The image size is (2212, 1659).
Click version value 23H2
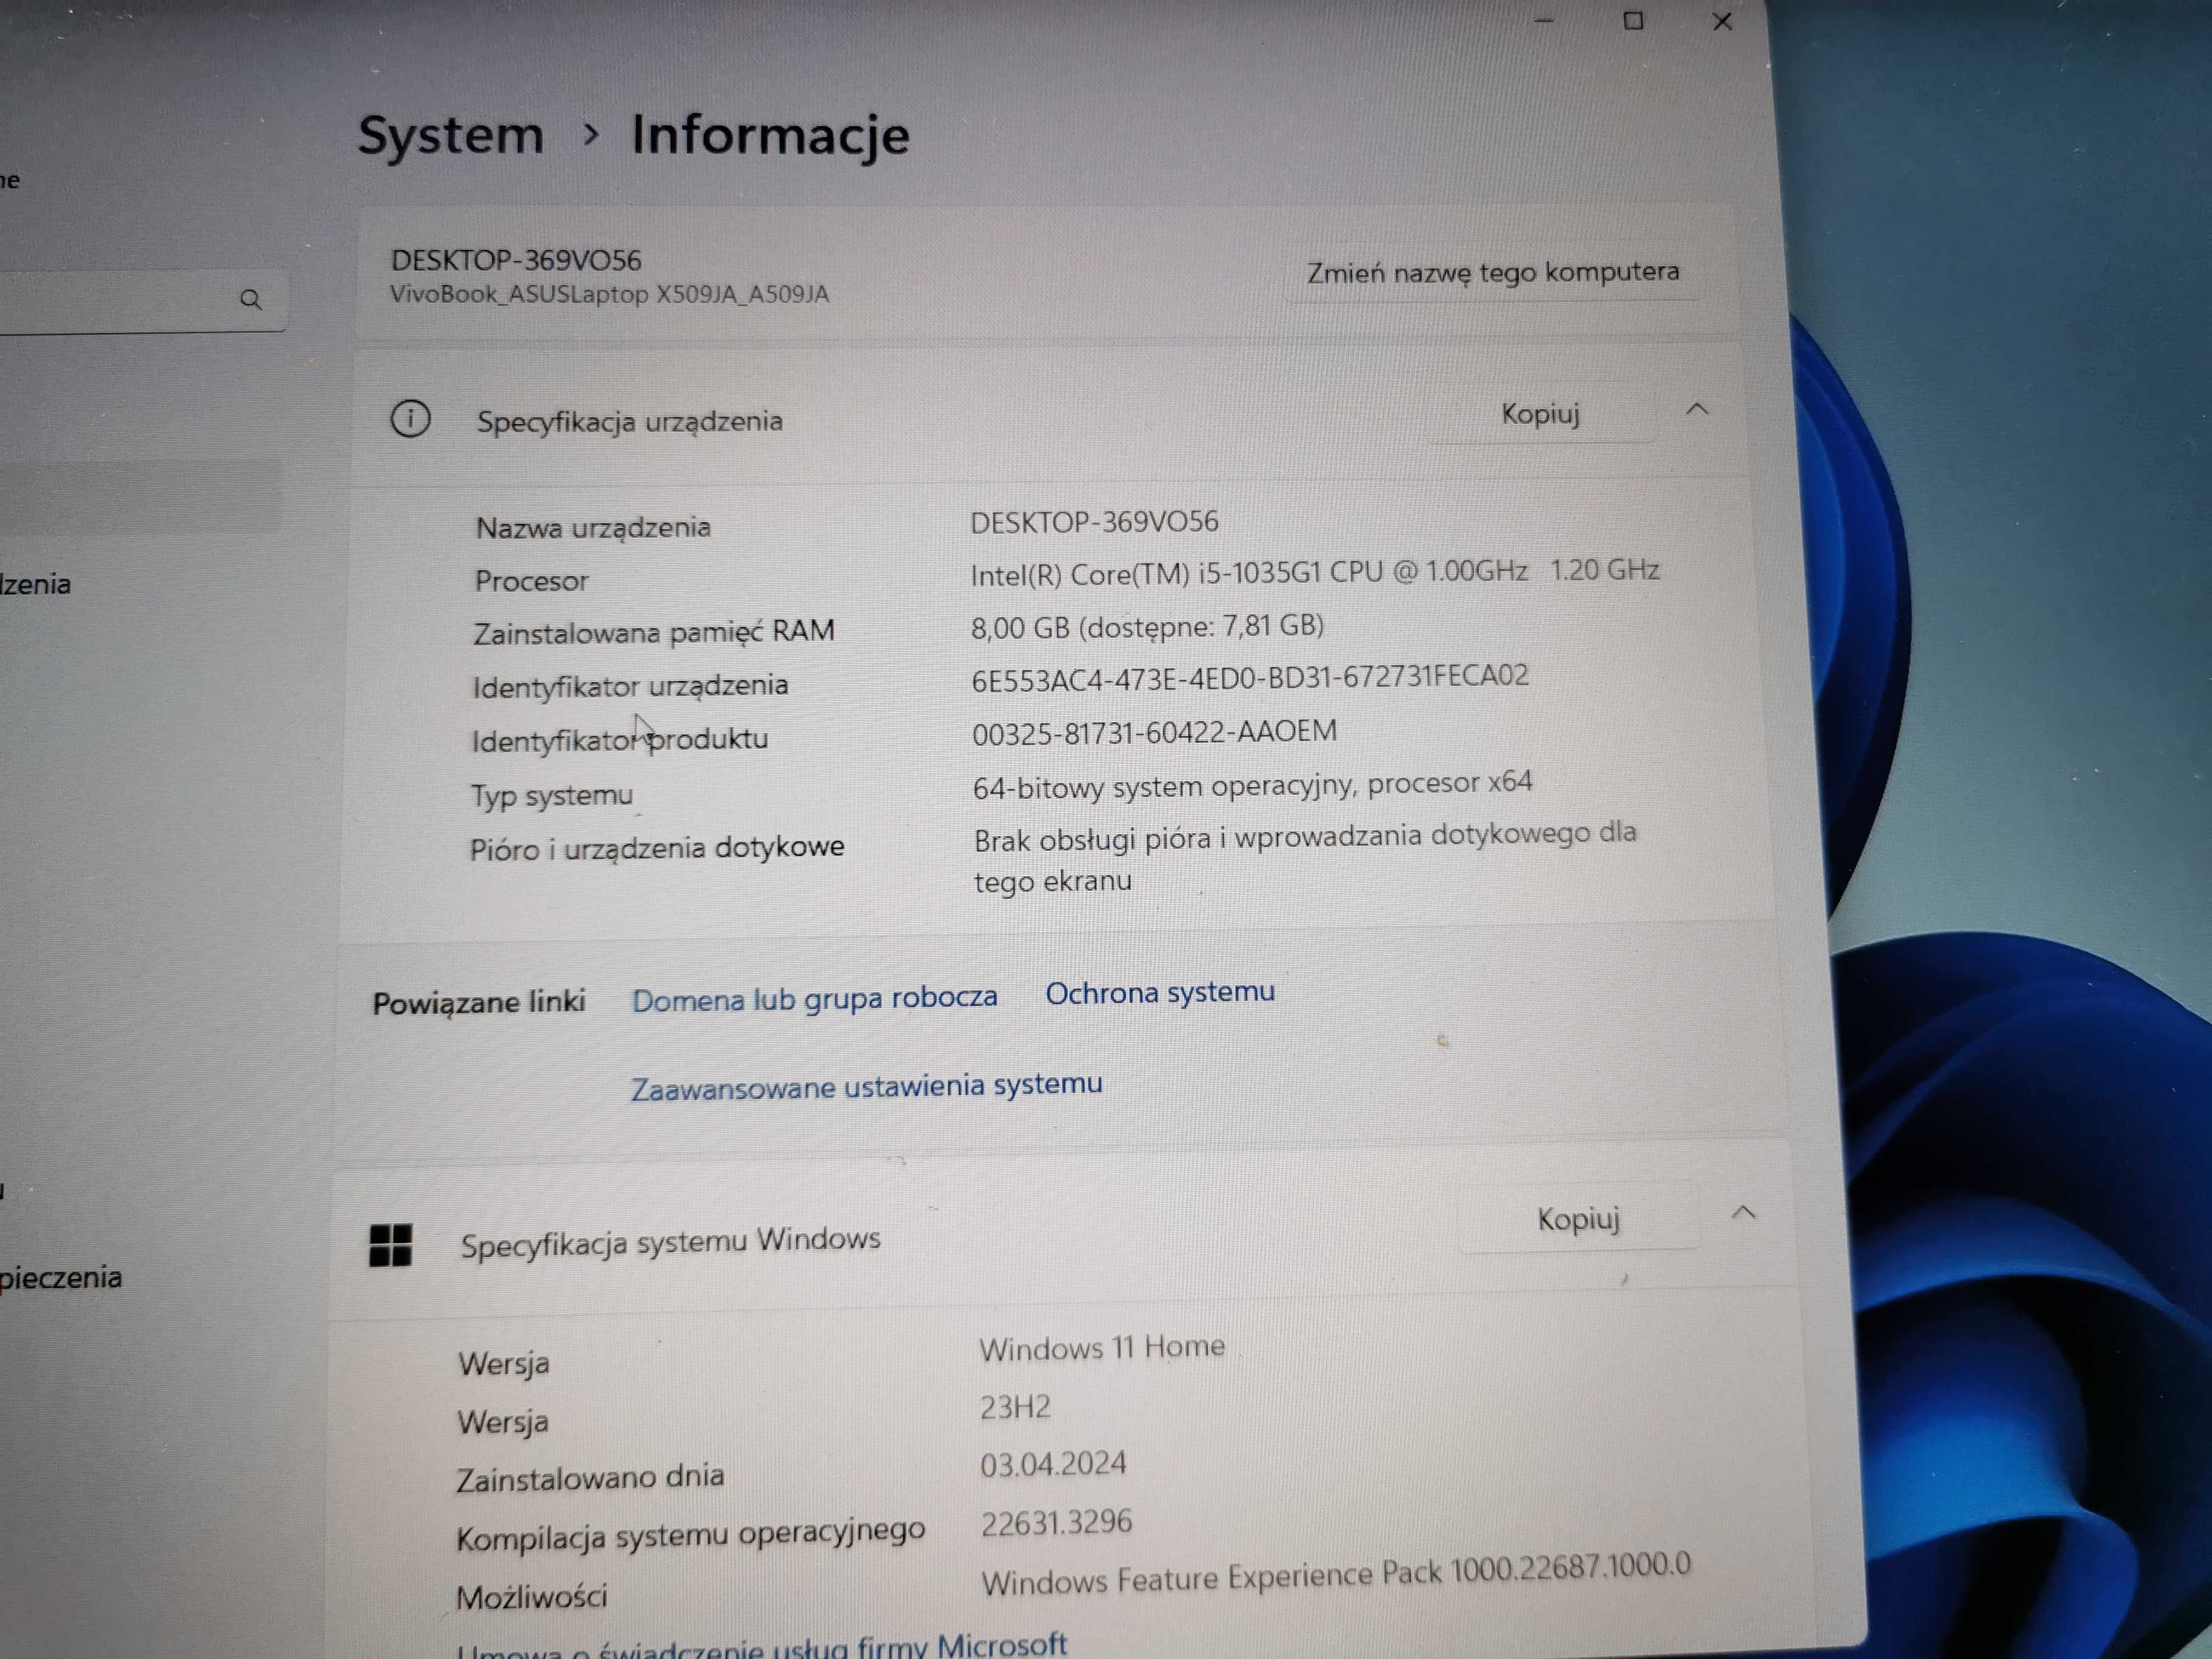1015,1407
